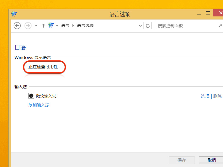Click the Back navigation arrow
Screen dimensions: 223x167
click(x=17, y=26)
